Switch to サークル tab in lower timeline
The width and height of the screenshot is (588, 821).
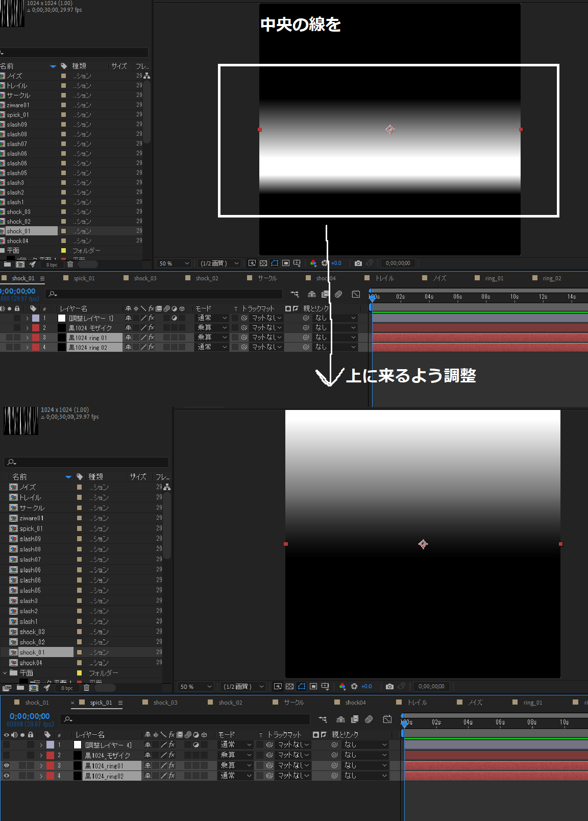[293, 703]
